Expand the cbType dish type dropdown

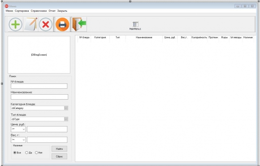[x=66, y=119]
